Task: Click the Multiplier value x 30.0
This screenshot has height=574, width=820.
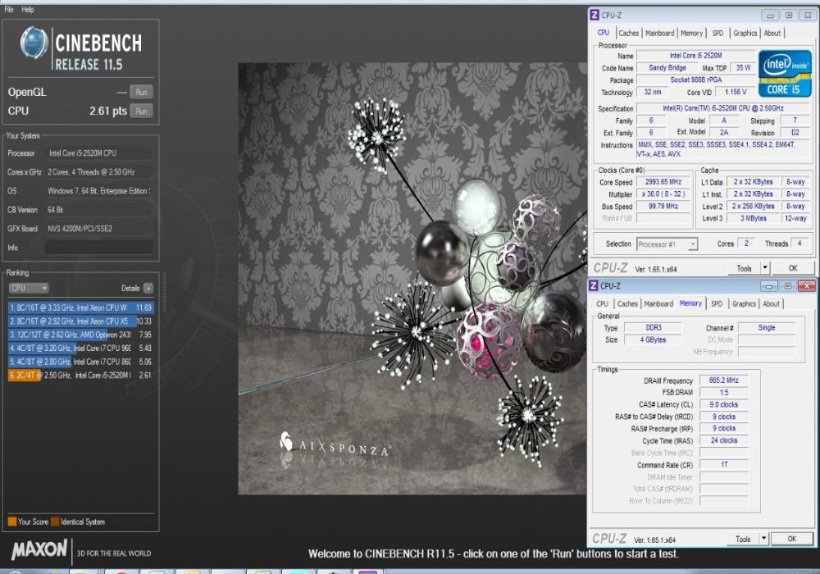Action: click(x=663, y=194)
